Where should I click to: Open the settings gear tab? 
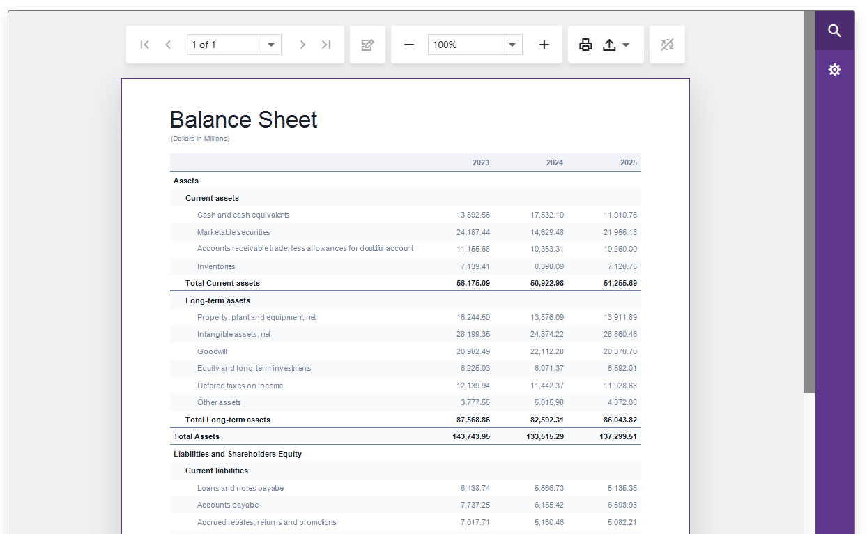click(834, 70)
